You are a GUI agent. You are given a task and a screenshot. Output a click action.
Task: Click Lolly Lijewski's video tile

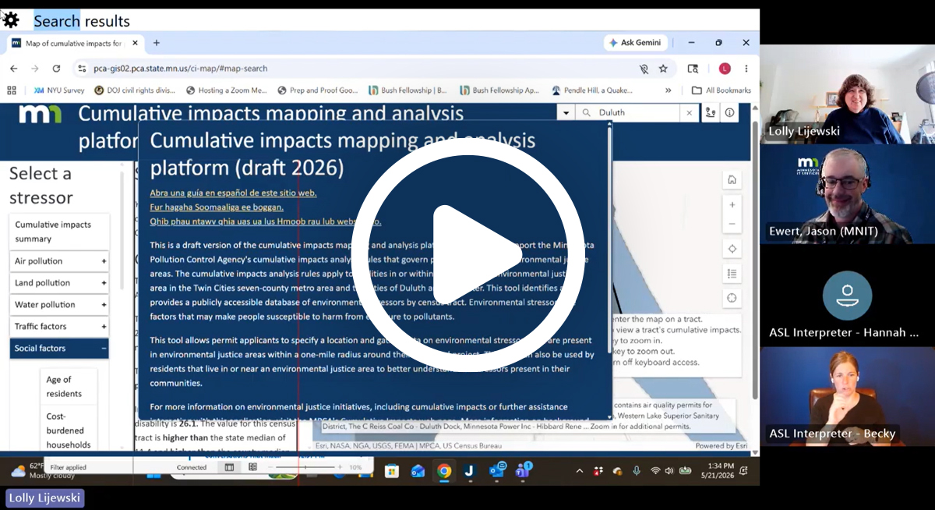tap(848, 94)
